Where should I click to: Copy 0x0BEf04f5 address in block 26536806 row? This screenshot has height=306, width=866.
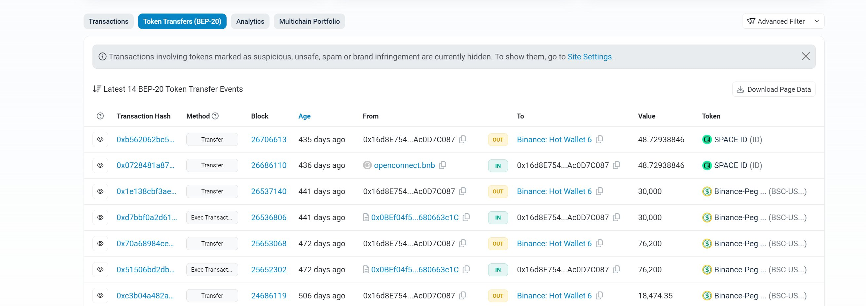(466, 217)
